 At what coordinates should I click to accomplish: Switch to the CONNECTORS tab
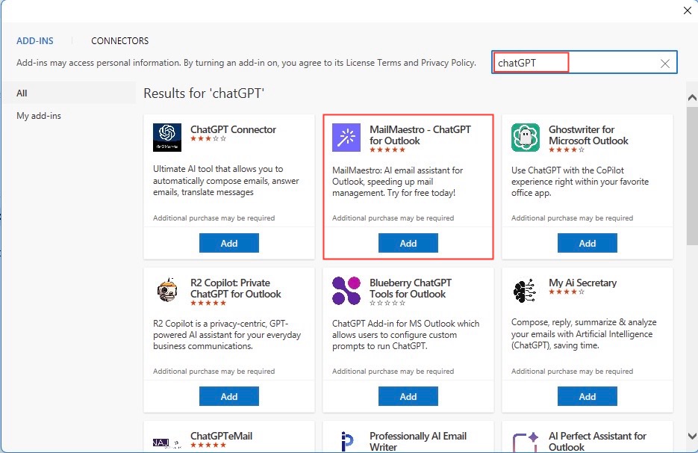coord(119,41)
